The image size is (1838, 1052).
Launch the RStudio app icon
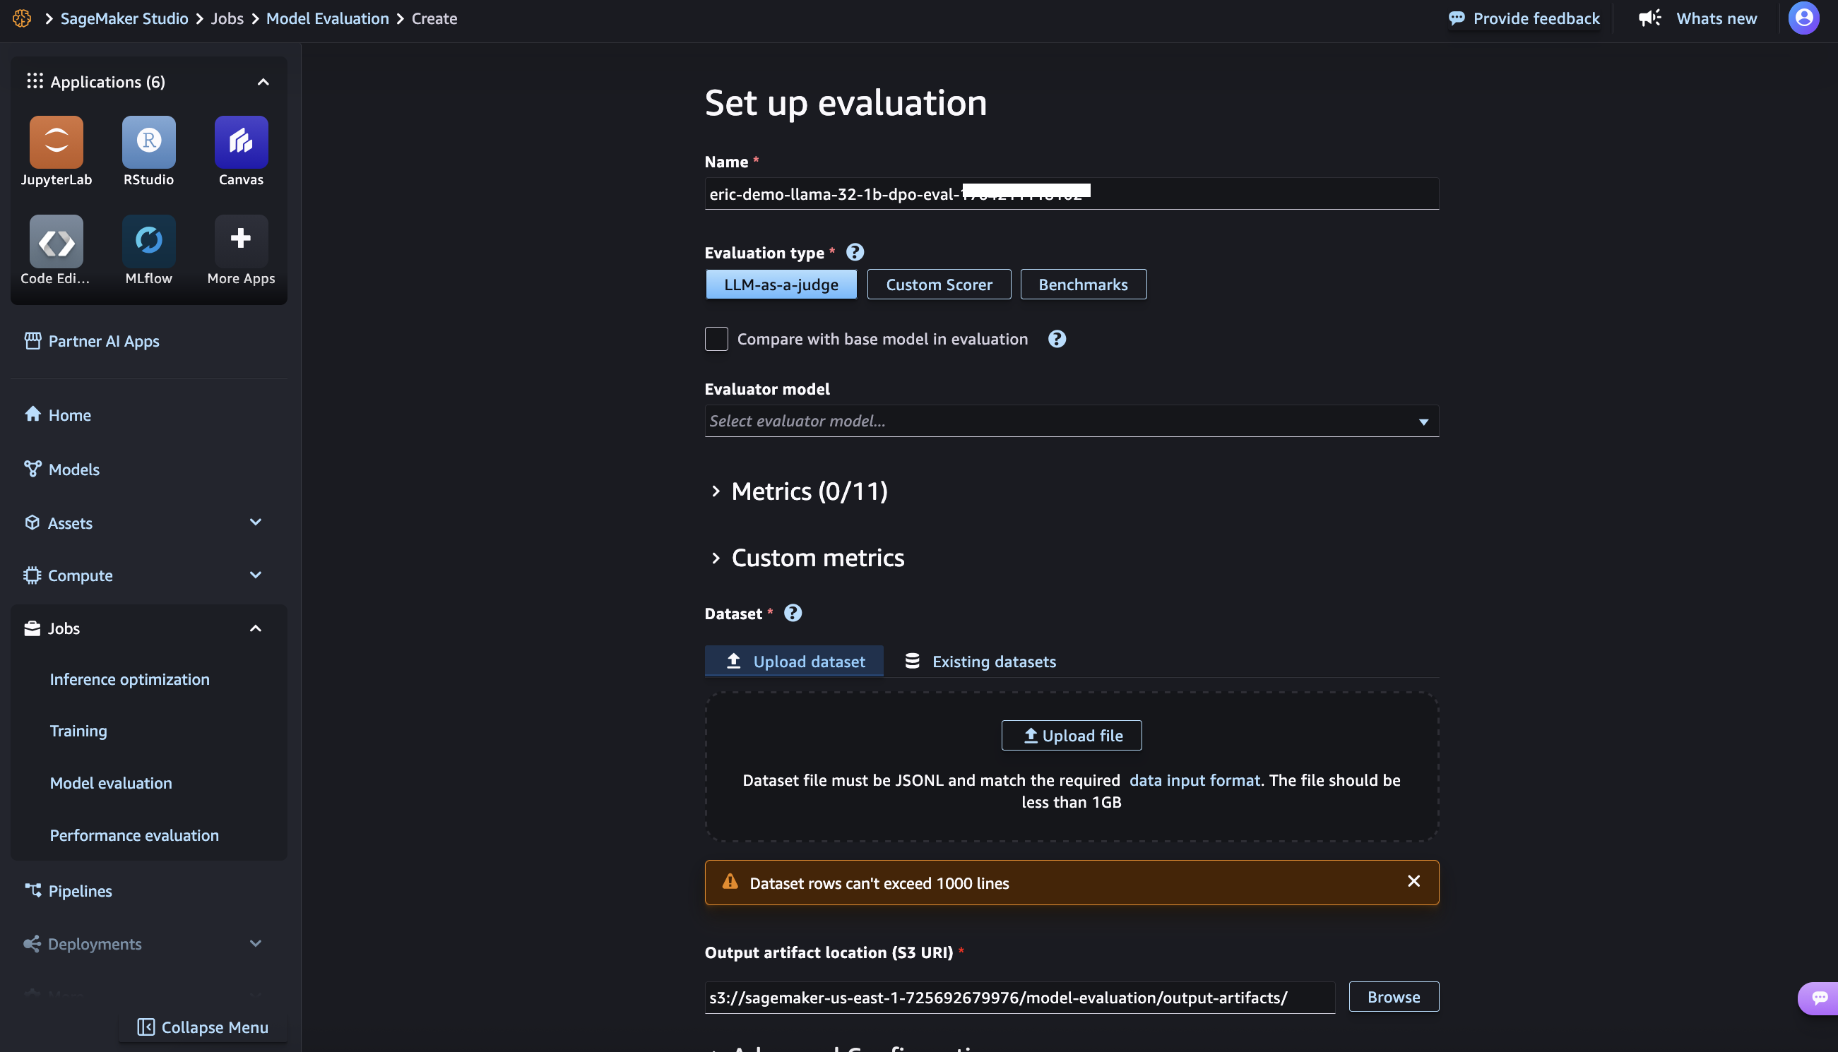click(149, 142)
